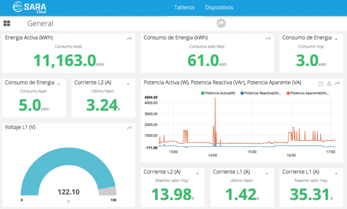Expand the Consumo Ayer widget dropdown arrow
This screenshot has width=347, height=209.
[59, 84]
